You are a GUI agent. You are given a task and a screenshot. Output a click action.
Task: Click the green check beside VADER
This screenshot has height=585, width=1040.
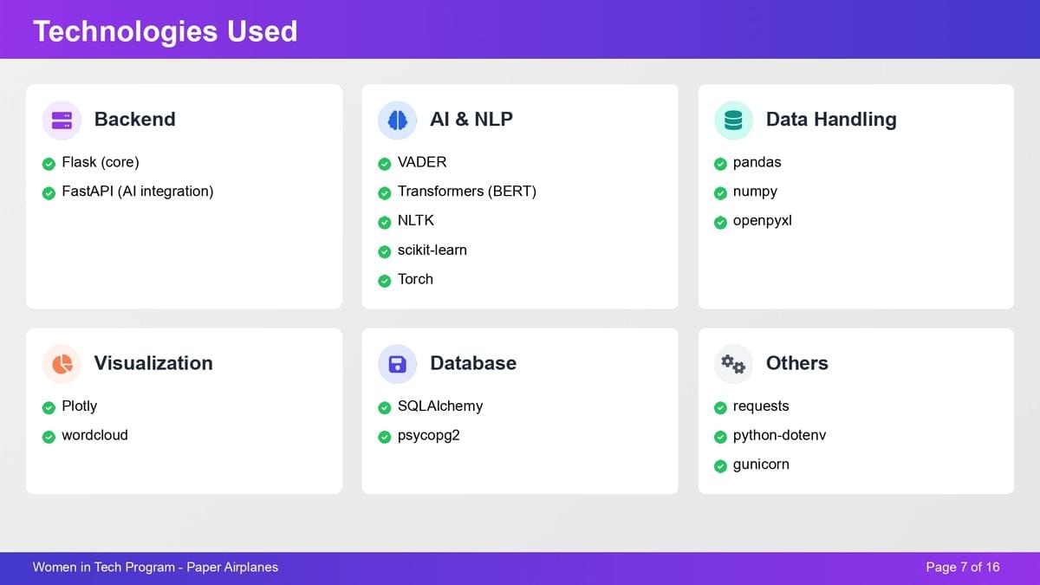(x=385, y=164)
